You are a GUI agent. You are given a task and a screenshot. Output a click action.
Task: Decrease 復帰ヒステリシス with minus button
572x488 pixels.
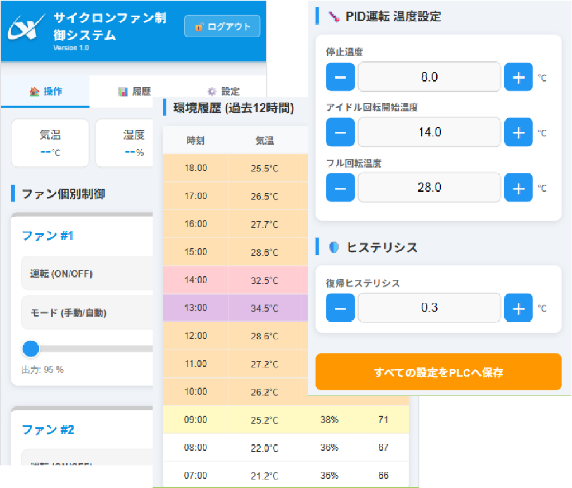pyautogui.click(x=340, y=308)
